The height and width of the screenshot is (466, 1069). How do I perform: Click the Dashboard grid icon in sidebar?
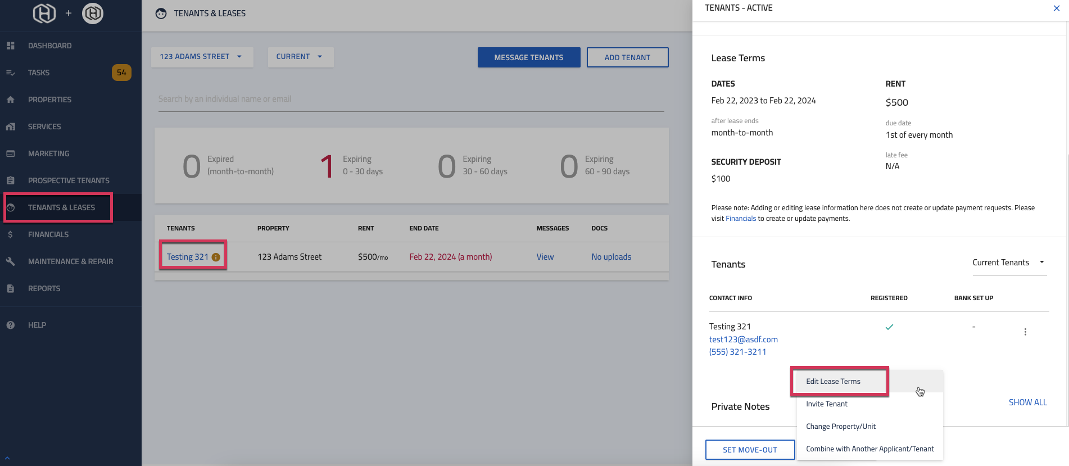(10, 46)
